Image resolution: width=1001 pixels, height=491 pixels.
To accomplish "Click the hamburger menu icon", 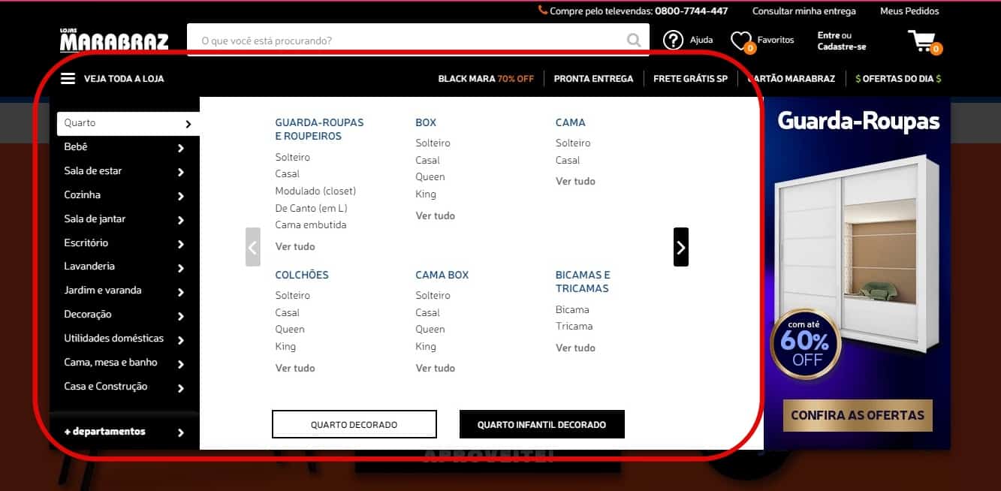I will tap(68, 78).
